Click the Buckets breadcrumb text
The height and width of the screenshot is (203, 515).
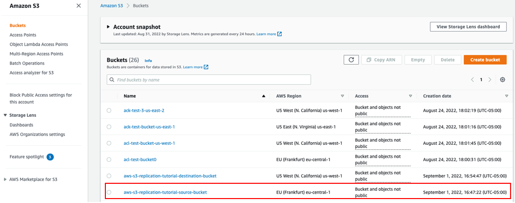(141, 6)
